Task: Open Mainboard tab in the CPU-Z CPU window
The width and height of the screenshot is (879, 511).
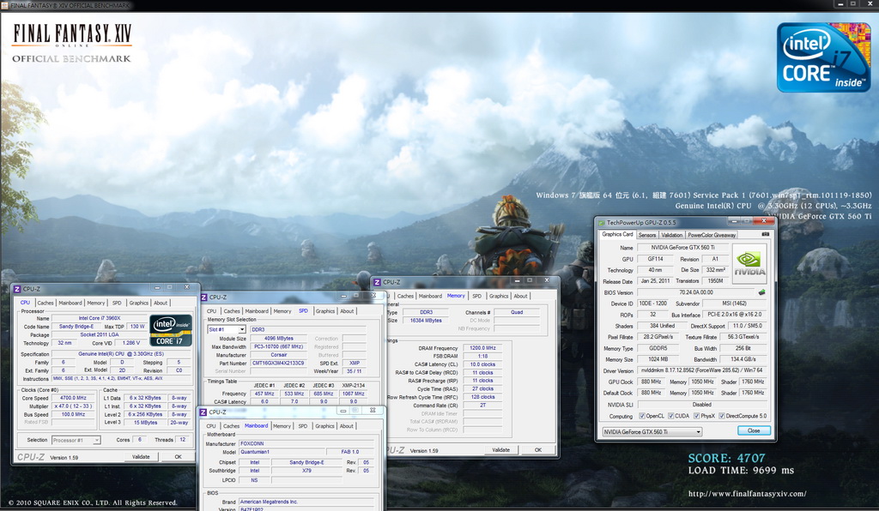Action: tap(70, 303)
